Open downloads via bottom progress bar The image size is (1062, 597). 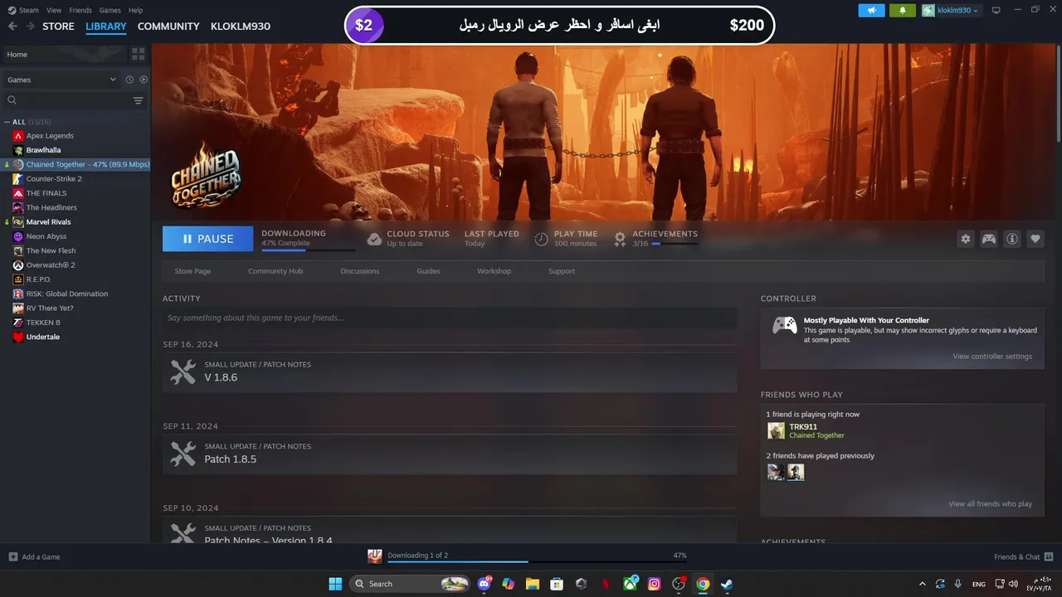tap(538, 562)
